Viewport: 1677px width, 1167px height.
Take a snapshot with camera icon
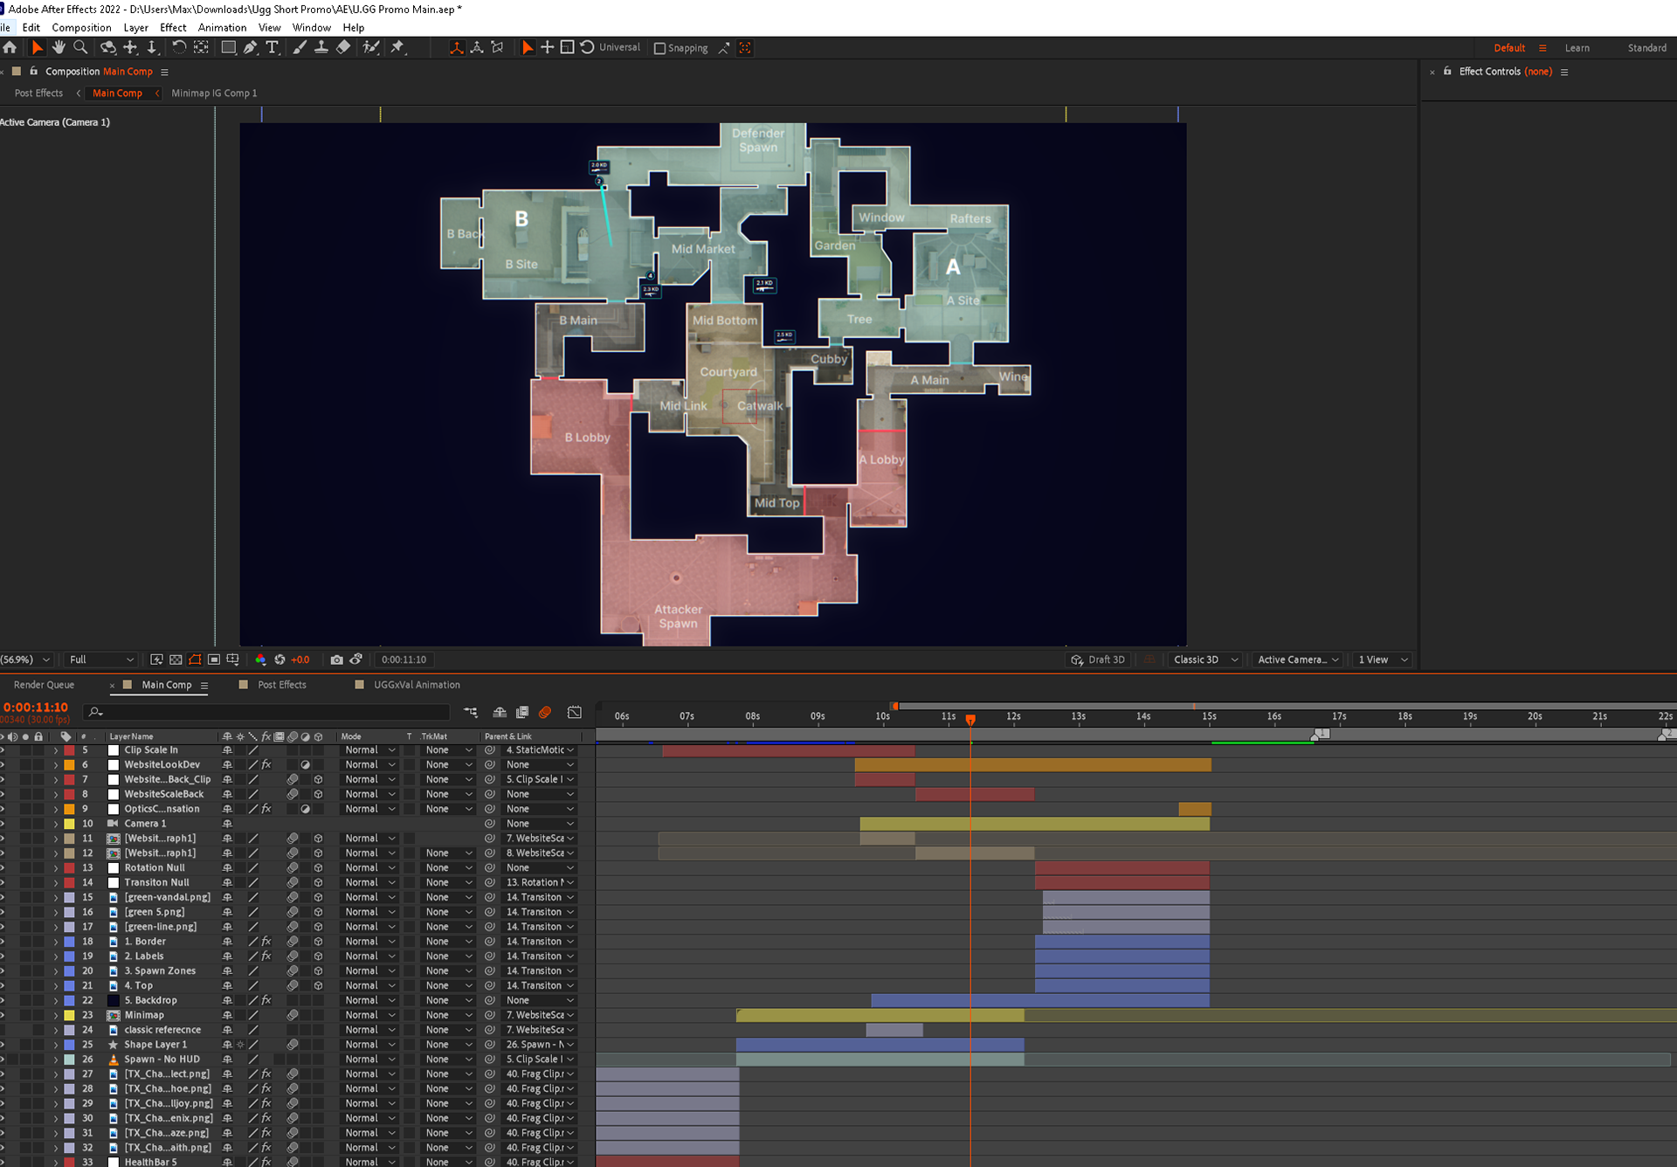coord(336,659)
